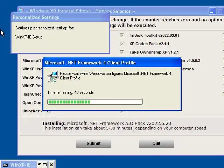224x168 pixels.
Task: Click the WinXP-IE taskbar button label
Action: point(22,165)
